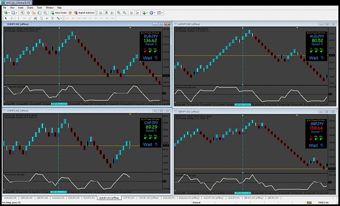The width and height of the screenshot is (340, 206).
Task: Launch MetaEditor with yellow diamond icon
Action: tap(70, 13)
